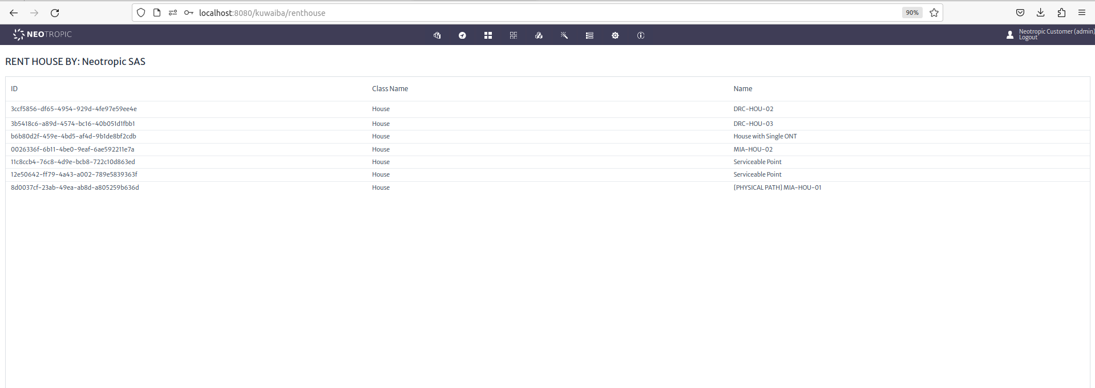Click the permissions icon in address bar
This screenshot has width=1095, height=388.
pyautogui.click(x=173, y=13)
